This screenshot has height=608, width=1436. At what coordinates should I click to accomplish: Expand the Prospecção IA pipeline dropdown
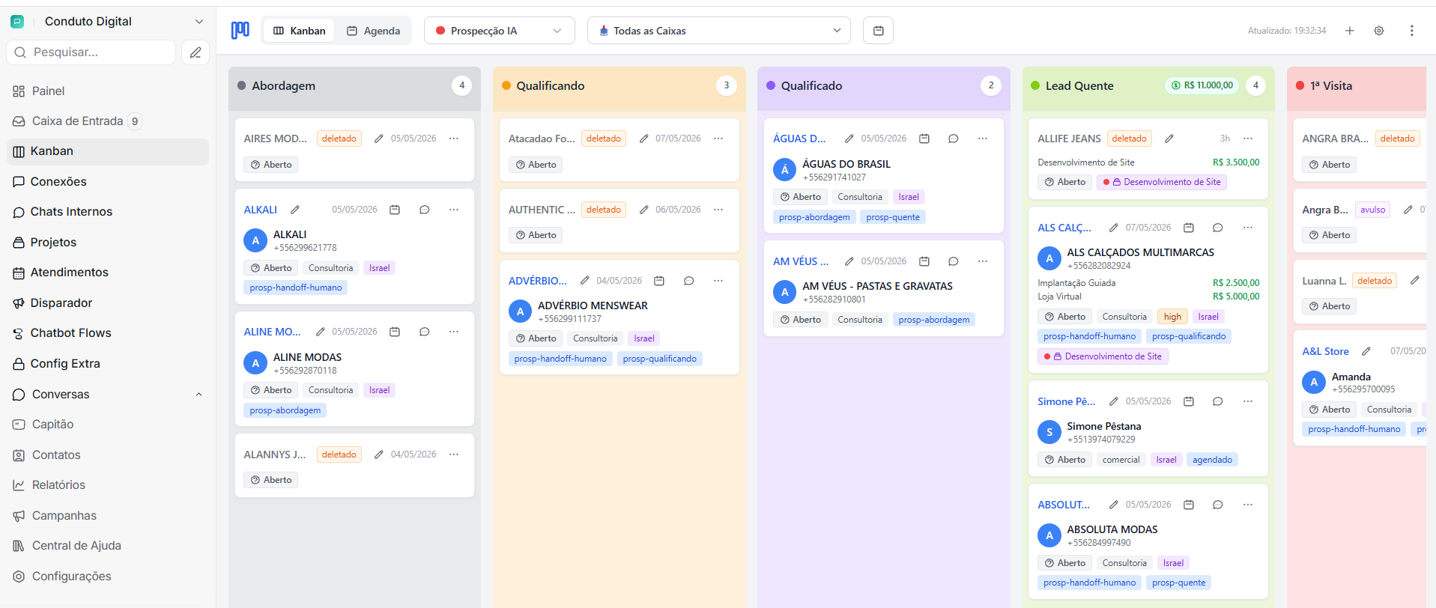tap(499, 31)
